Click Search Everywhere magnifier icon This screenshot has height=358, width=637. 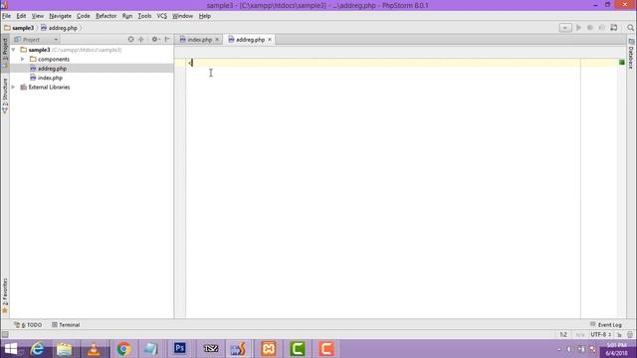630,28
